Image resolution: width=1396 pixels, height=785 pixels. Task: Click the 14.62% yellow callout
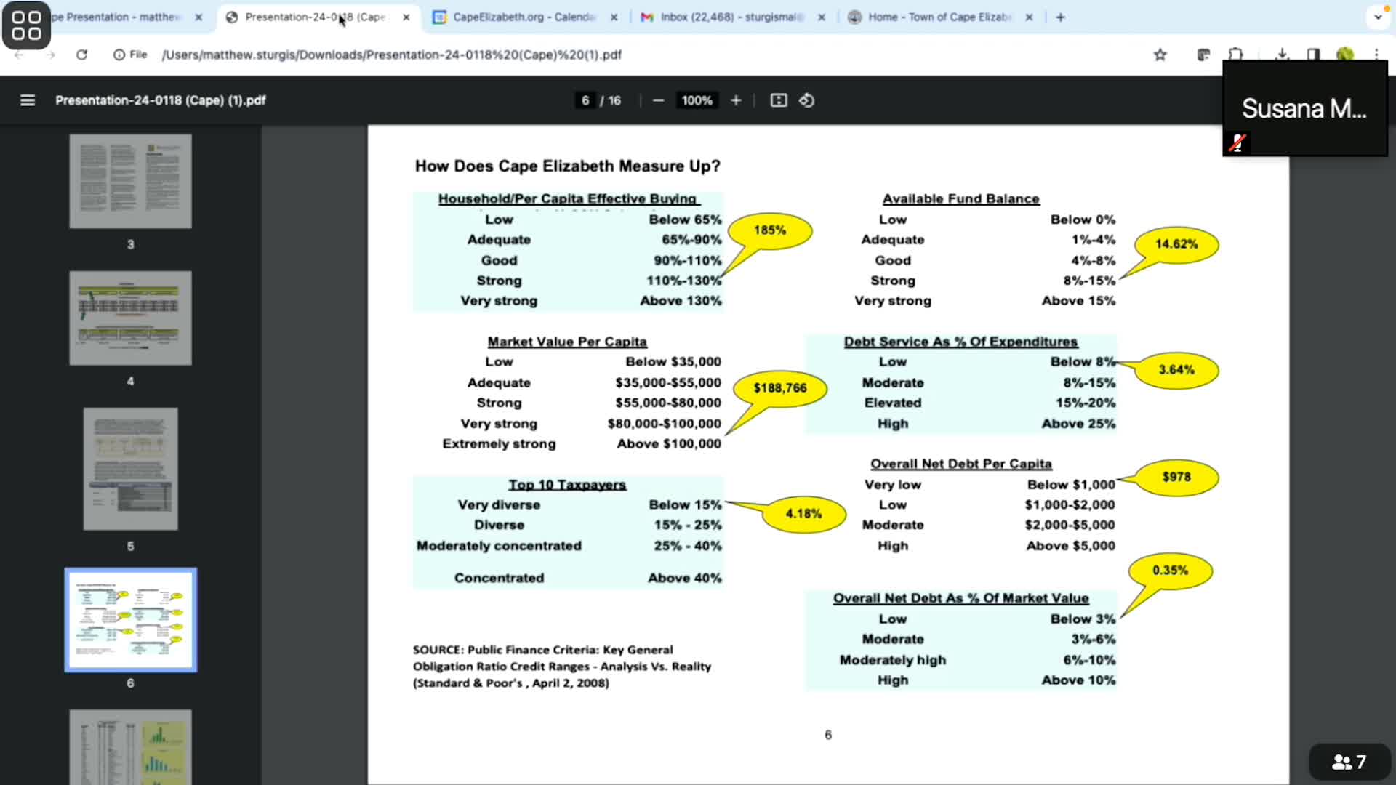pyautogui.click(x=1176, y=244)
